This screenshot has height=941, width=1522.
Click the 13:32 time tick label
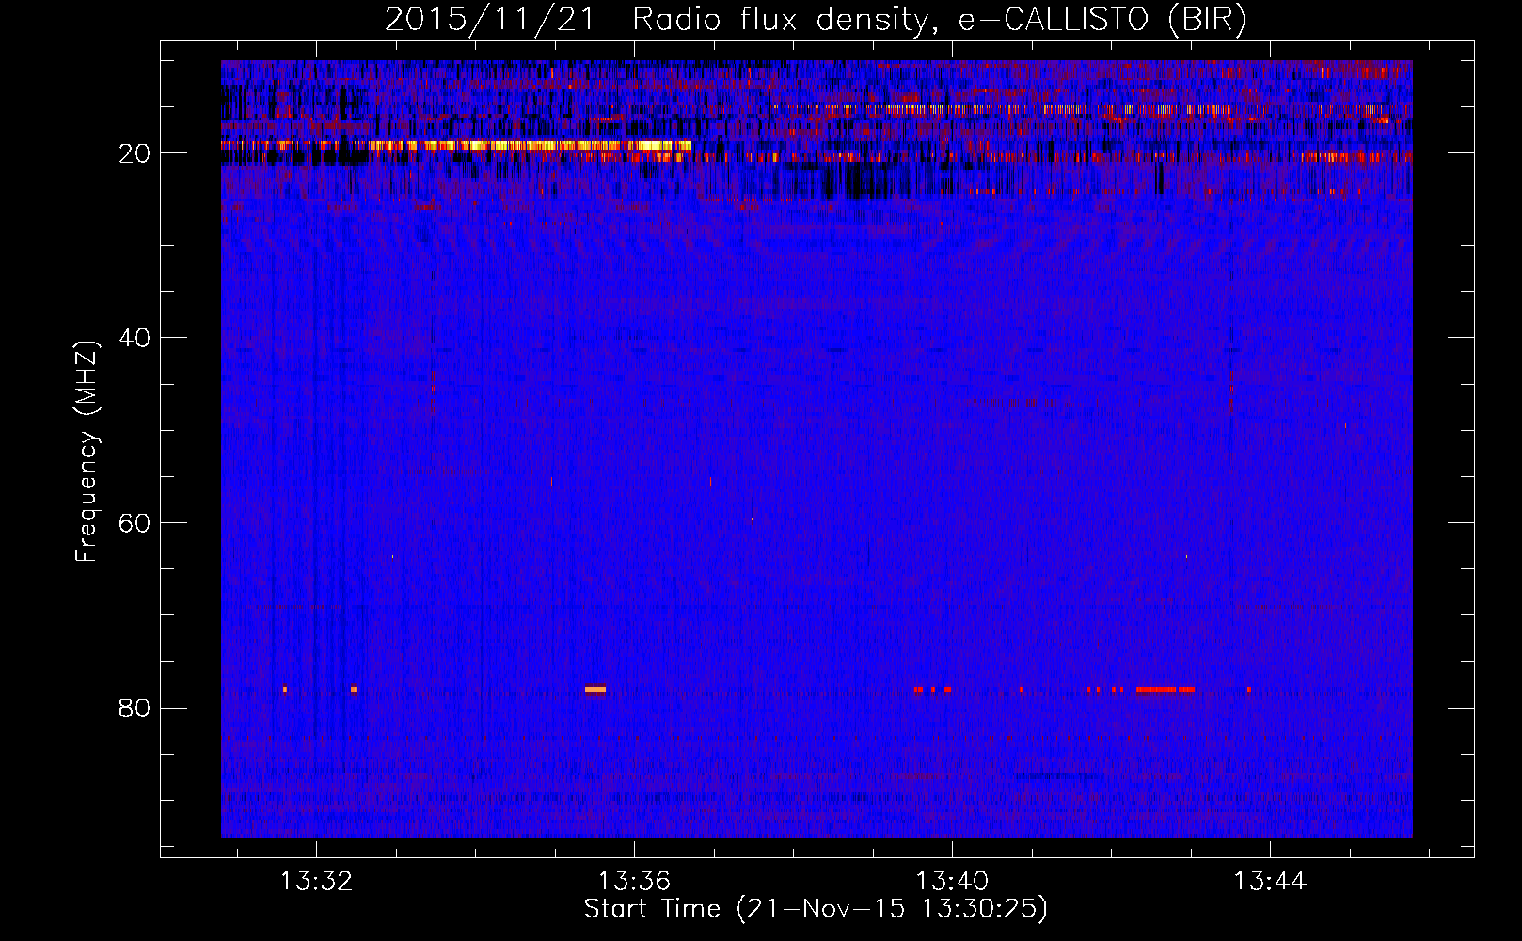coord(317,882)
